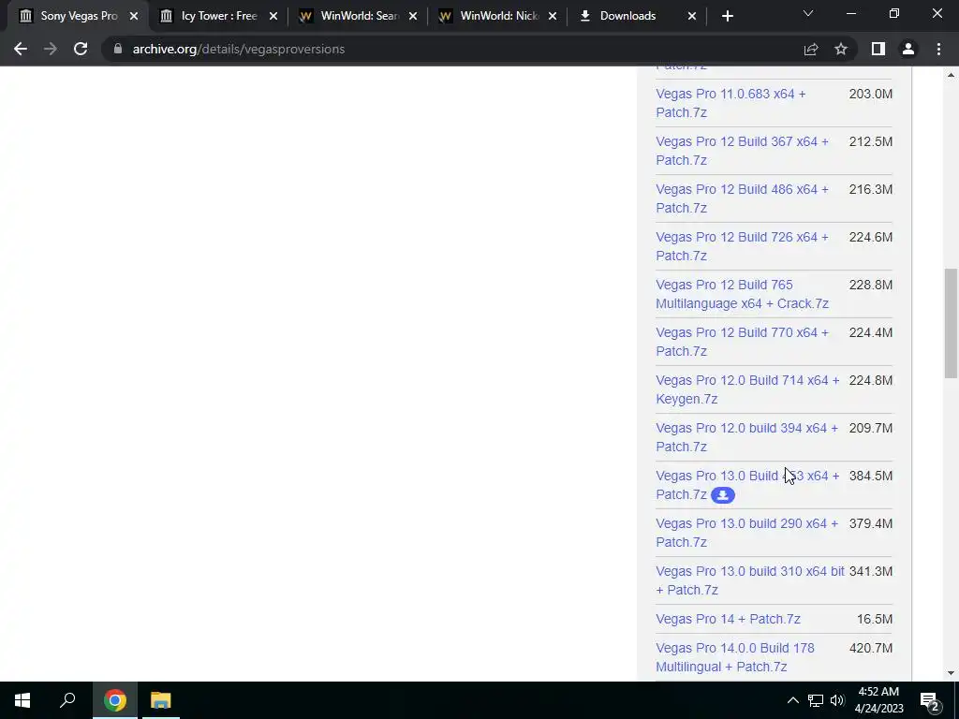The height and width of the screenshot is (719, 959).
Task: Open Vegas Pro 12 Build 486 link
Action: (742, 198)
